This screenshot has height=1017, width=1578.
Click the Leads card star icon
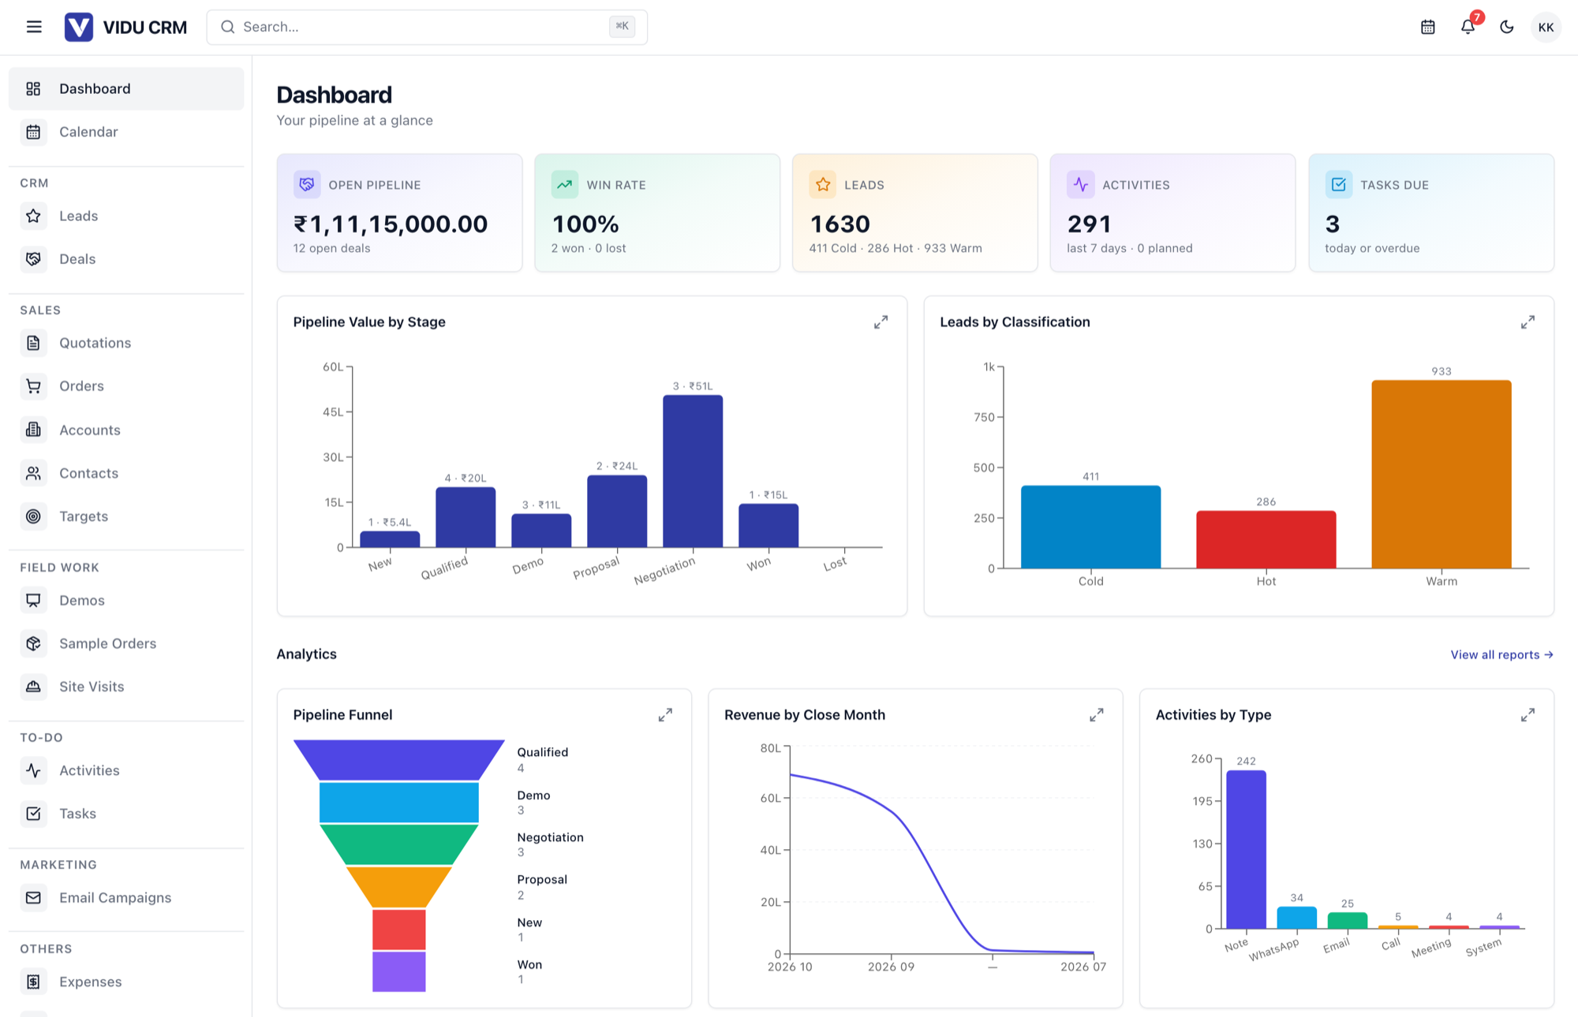(823, 184)
